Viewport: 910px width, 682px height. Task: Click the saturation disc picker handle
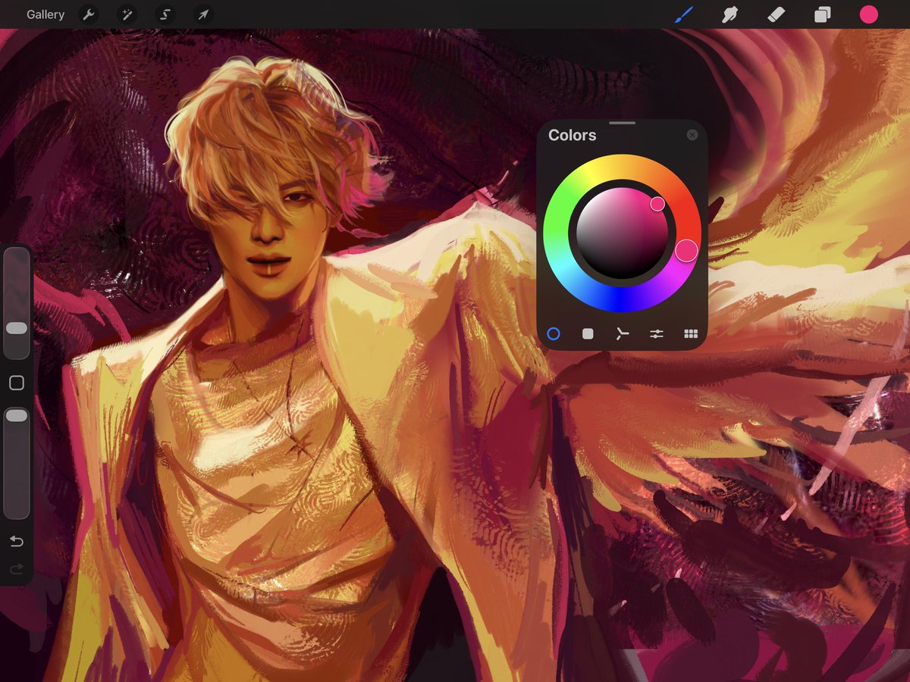(657, 203)
